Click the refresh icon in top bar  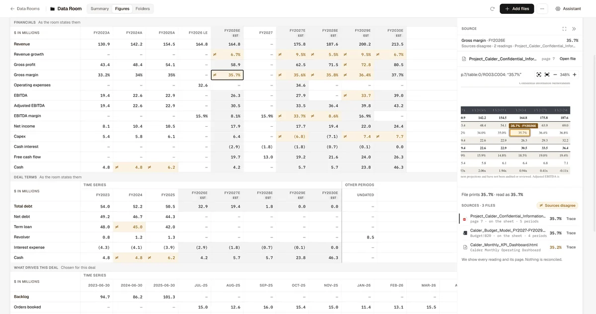pyautogui.click(x=492, y=9)
